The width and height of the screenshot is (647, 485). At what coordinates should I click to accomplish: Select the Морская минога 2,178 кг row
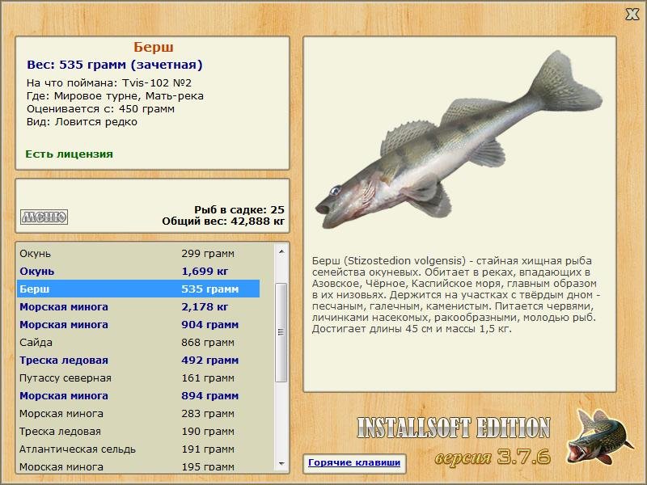pyautogui.click(x=139, y=306)
